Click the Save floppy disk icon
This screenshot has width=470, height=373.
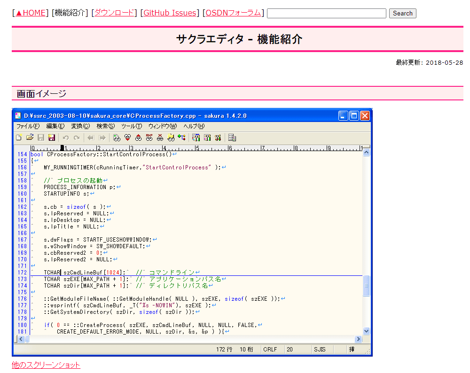coord(41,137)
